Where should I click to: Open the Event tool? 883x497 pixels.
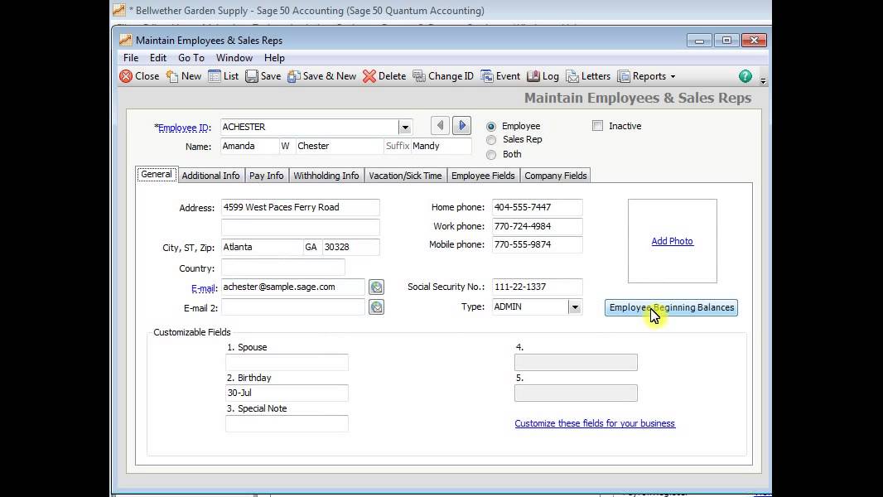coord(500,76)
